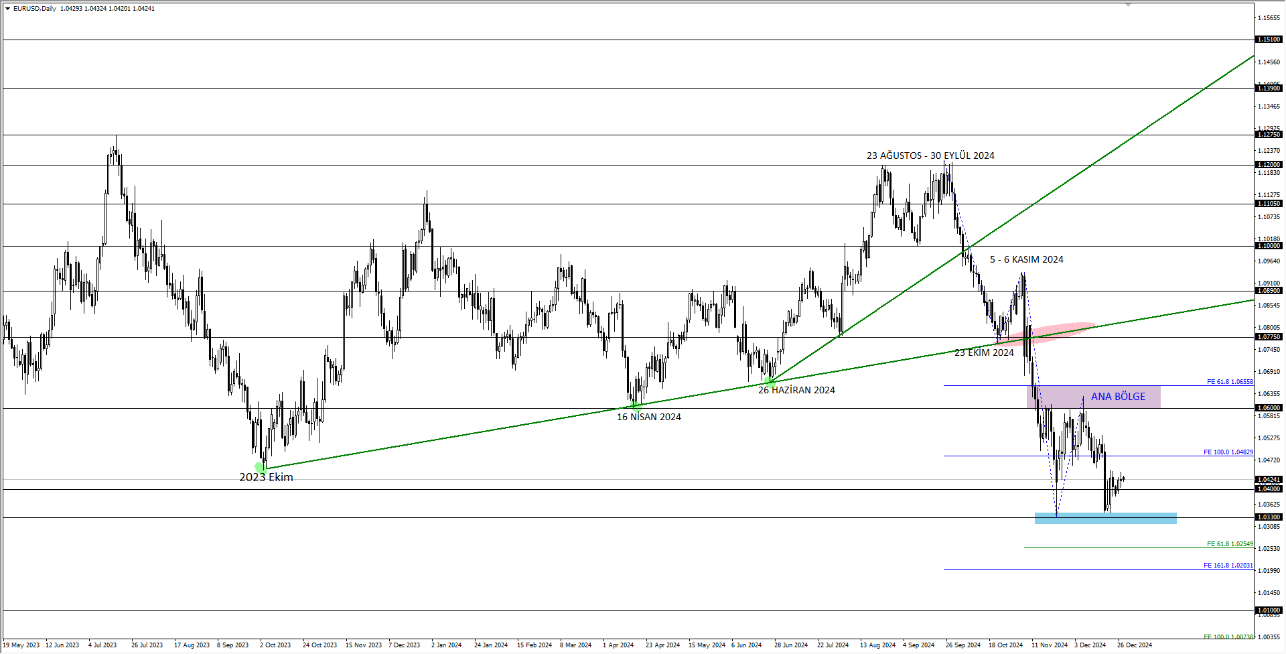
Task: Open the EURUSD,Daily chart title dropdown arrow
Action: (7, 9)
